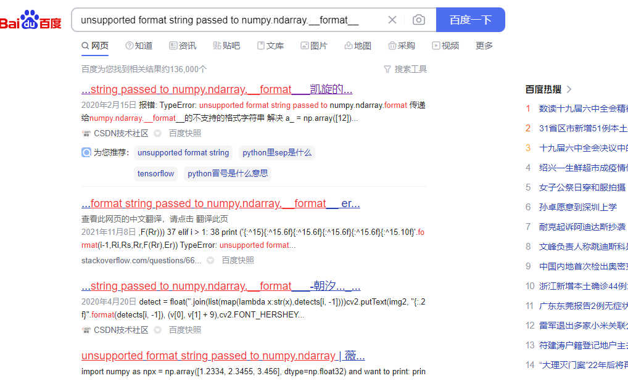Expand dropdown arrow beside third result's CSDN
Screen dimensions: 628x381
(158, 330)
